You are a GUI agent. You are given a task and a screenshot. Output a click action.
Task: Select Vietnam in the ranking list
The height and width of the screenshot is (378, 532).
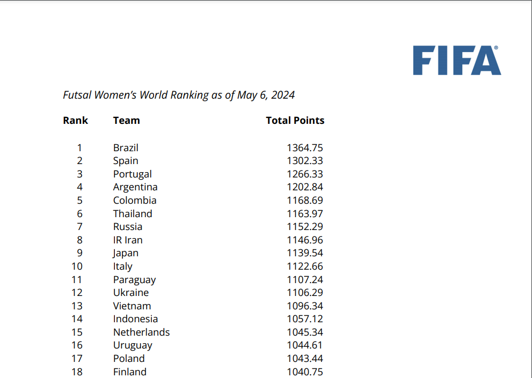tap(132, 306)
